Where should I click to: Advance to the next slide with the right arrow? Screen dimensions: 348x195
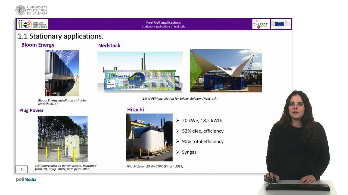coord(24,170)
